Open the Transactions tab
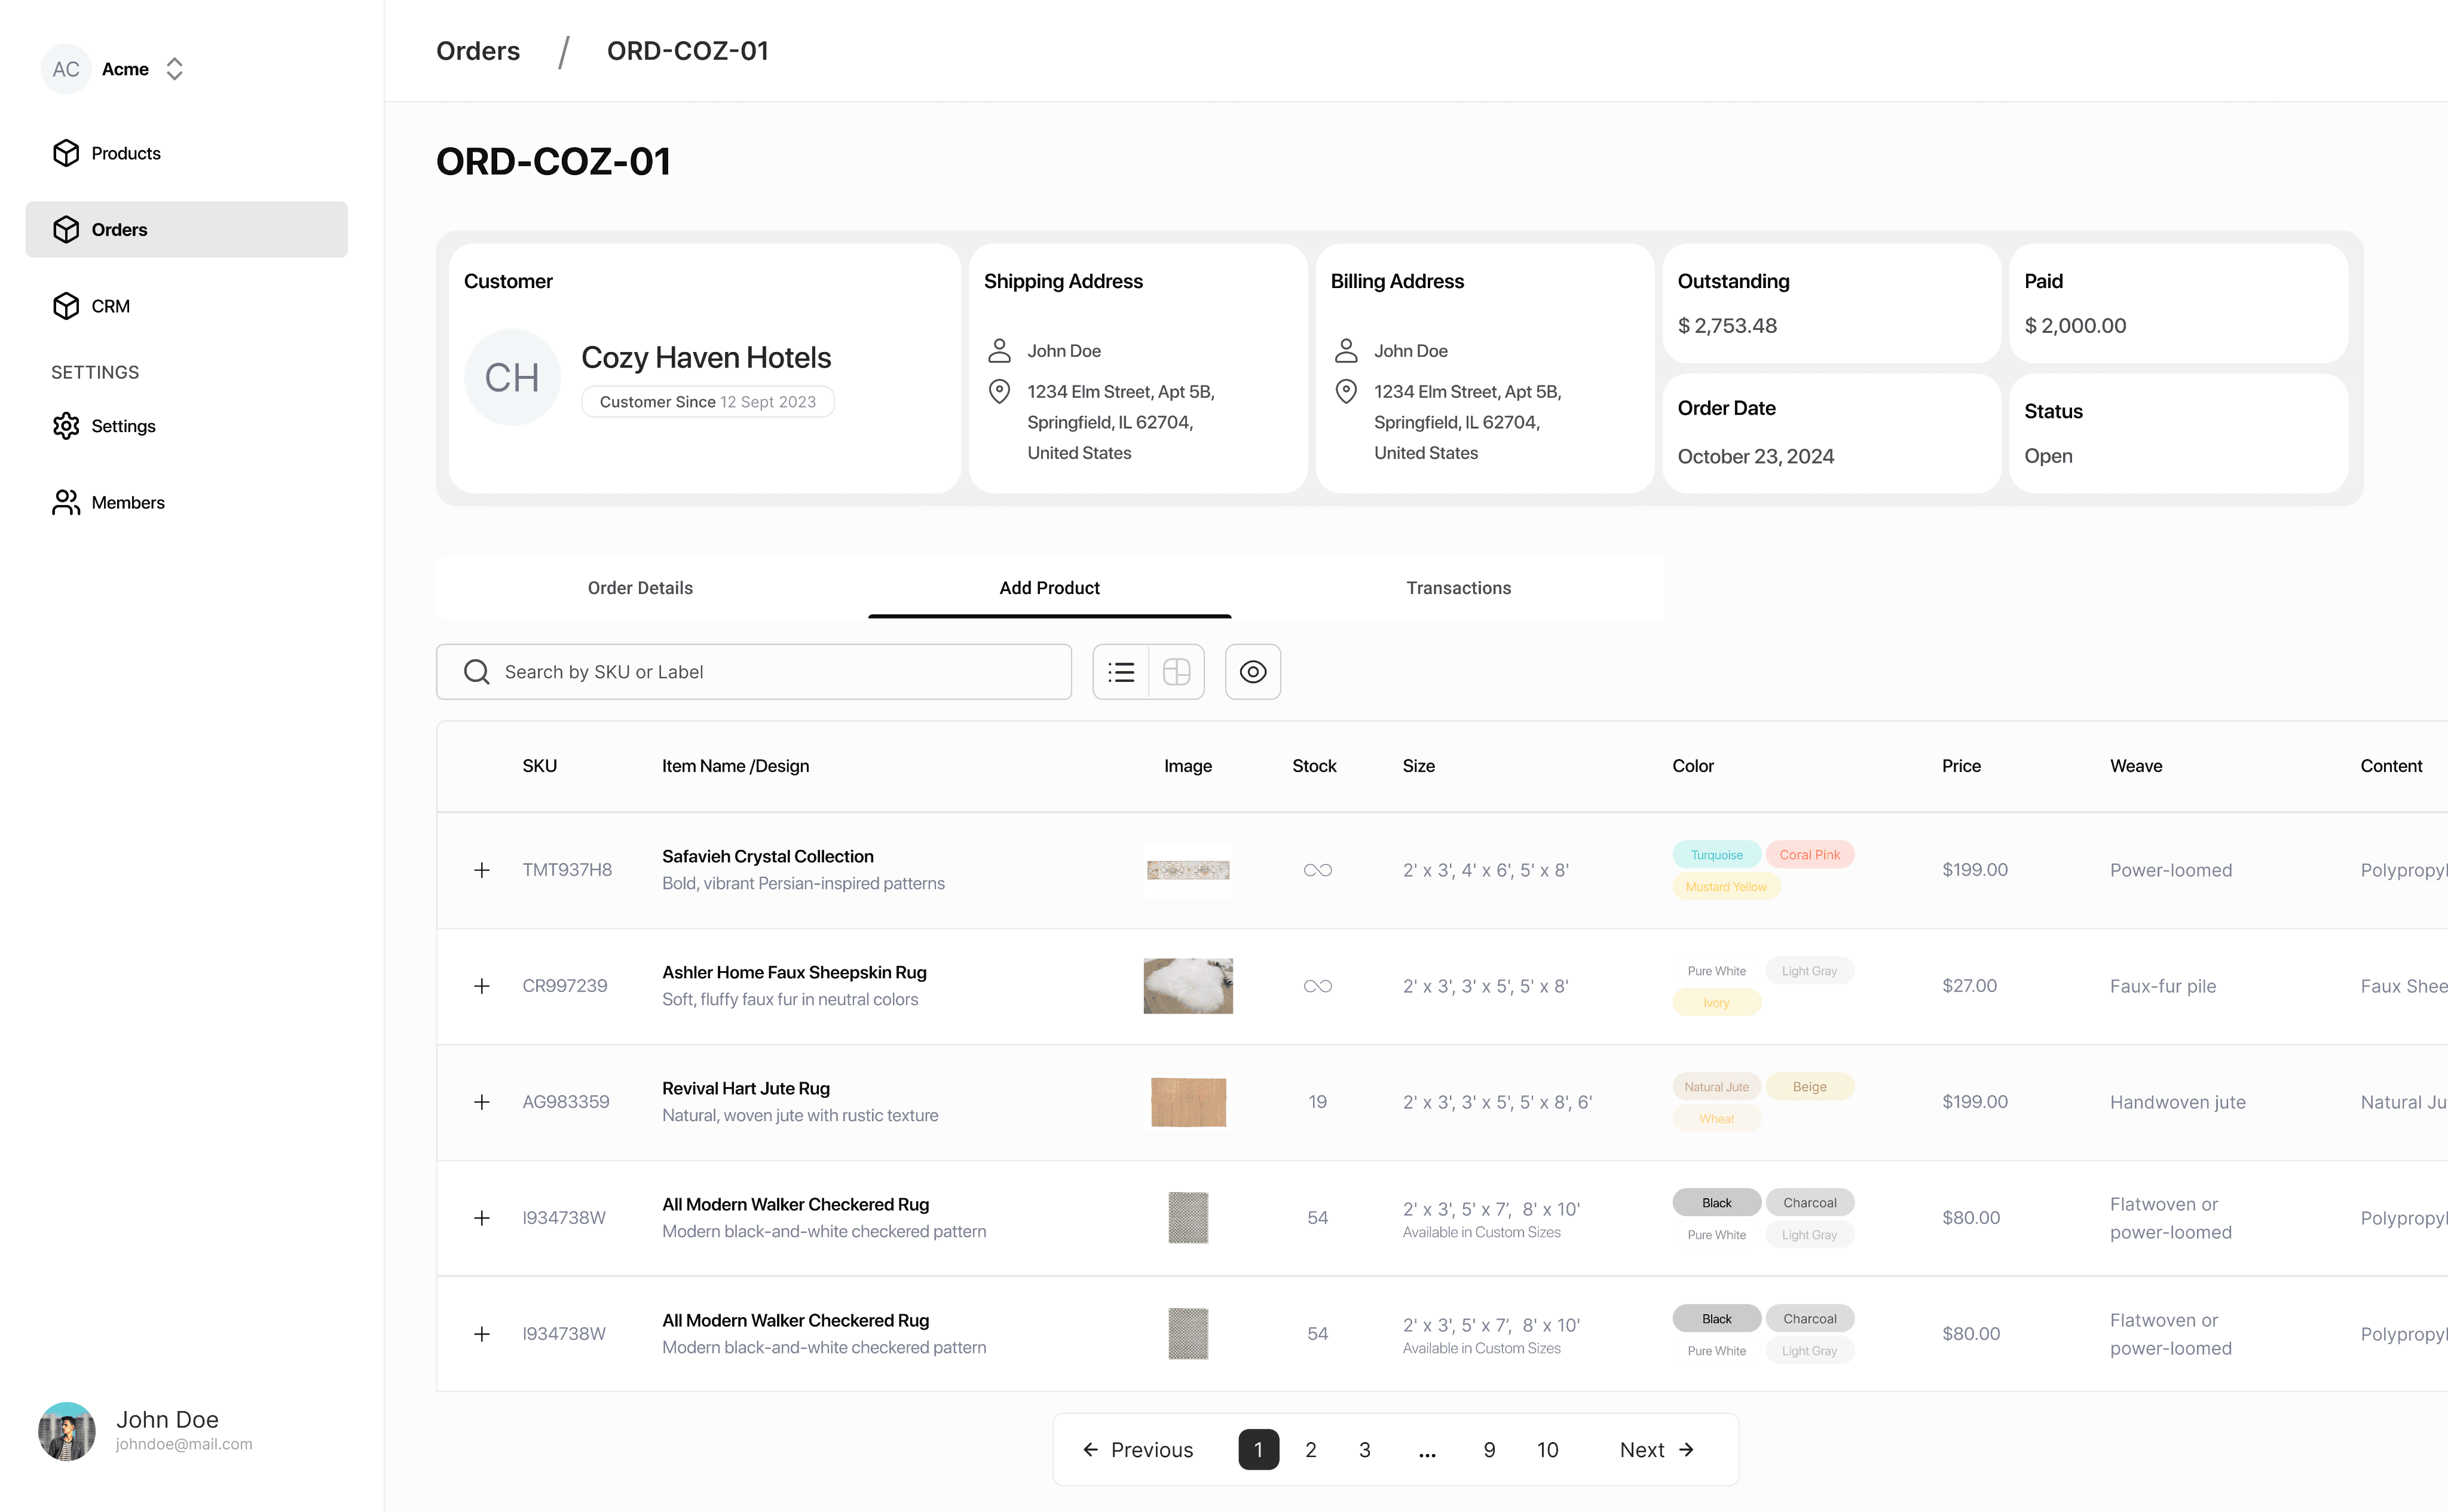2448x1512 pixels. 1458,588
